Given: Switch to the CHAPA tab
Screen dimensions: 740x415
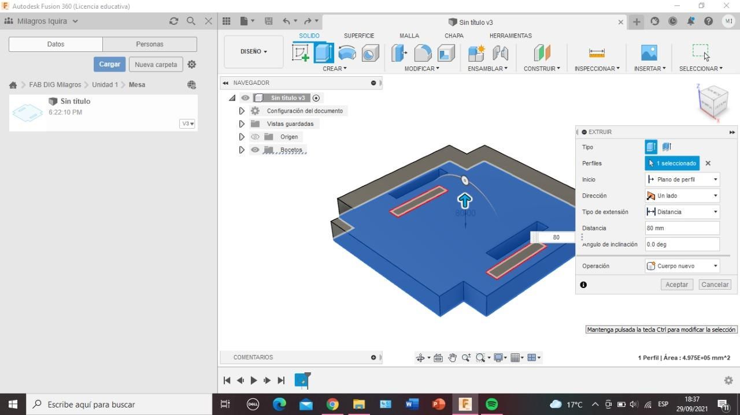Looking at the screenshot, I should tap(454, 36).
